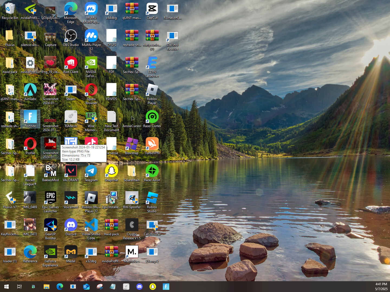Launch Visual Studio Code from the desktop
This screenshot has height=292, width=390.
coord(91,229)
